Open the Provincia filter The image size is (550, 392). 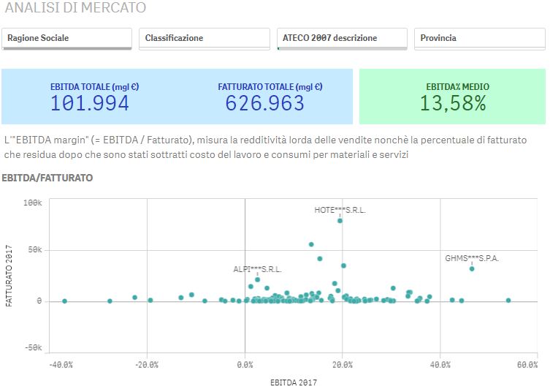[x=479, y=38]
